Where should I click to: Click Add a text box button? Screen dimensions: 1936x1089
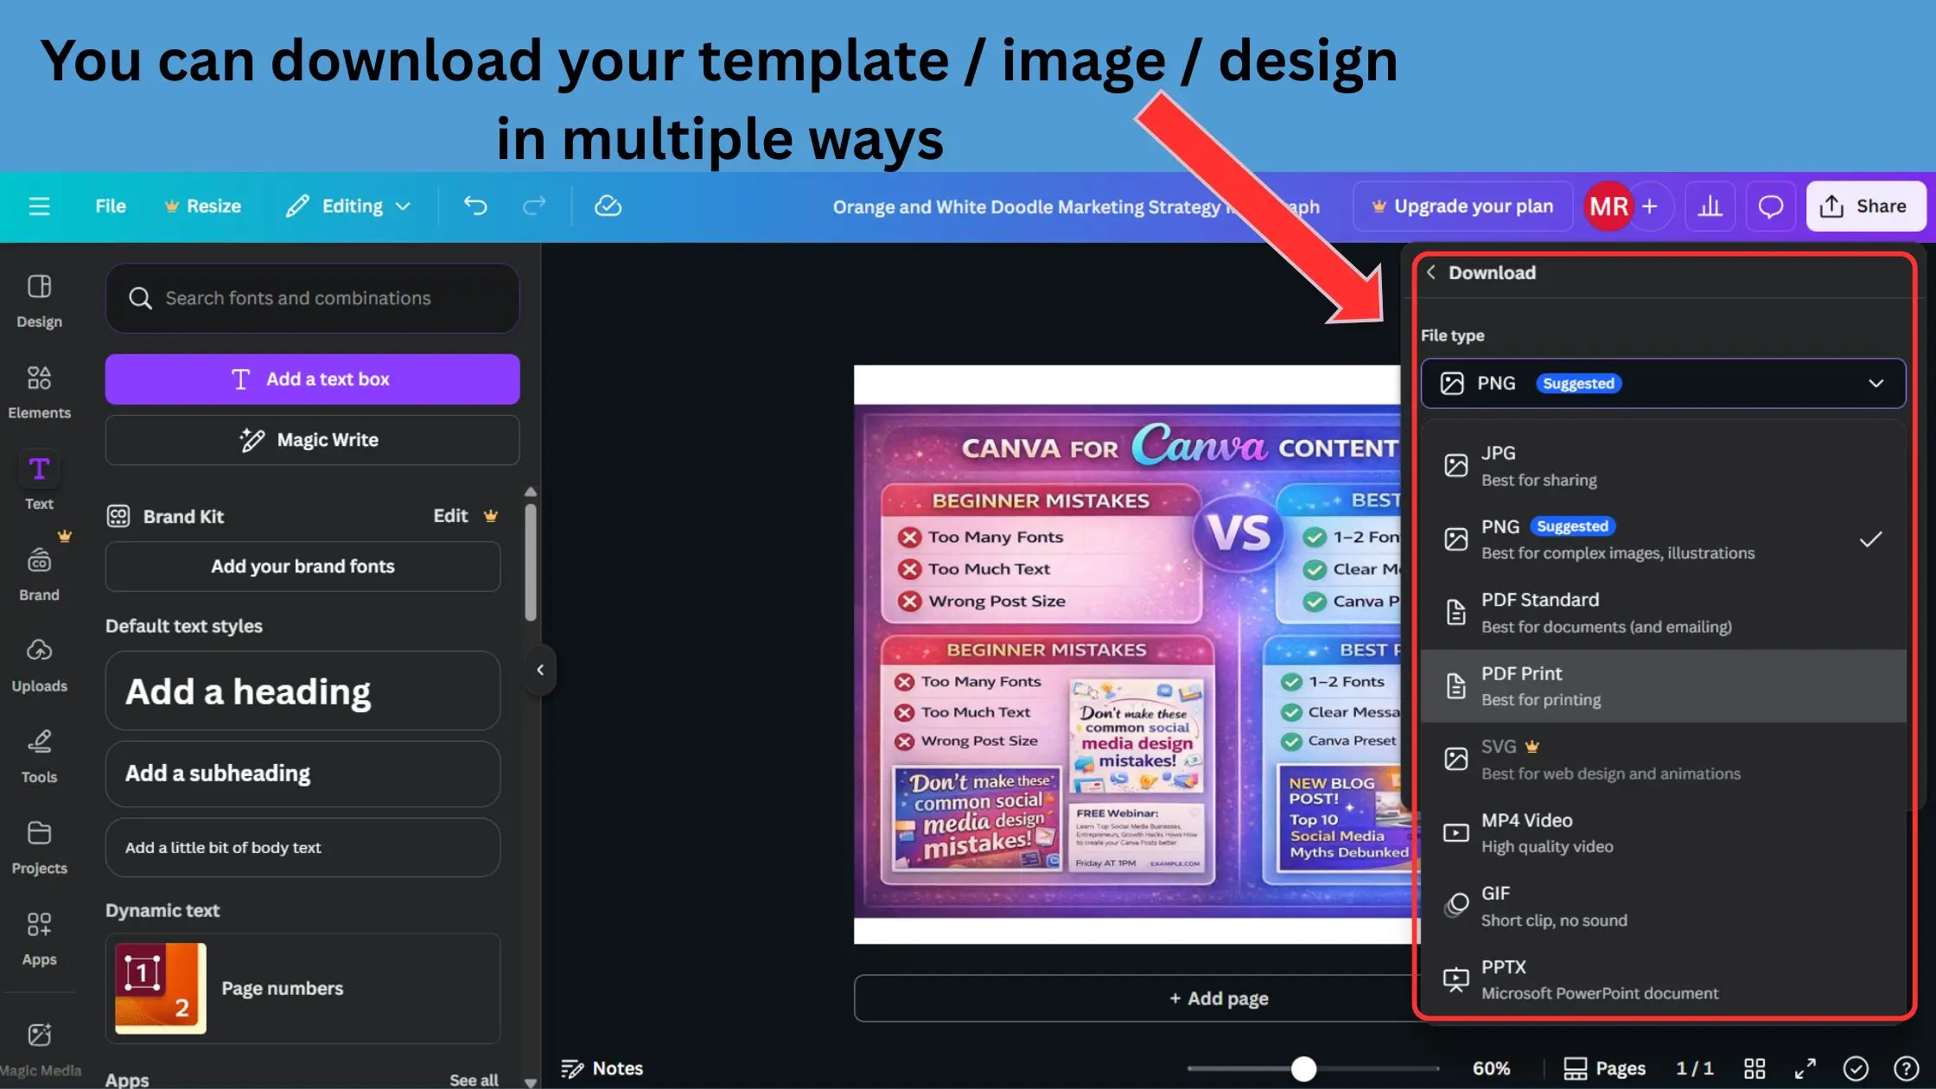click(312, 379)
